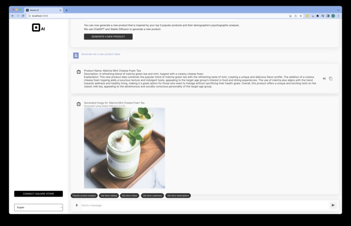The image size is (351, 226).
Task: Open the browser extensions puzzle icon
Action: click(x=317, y=16)
